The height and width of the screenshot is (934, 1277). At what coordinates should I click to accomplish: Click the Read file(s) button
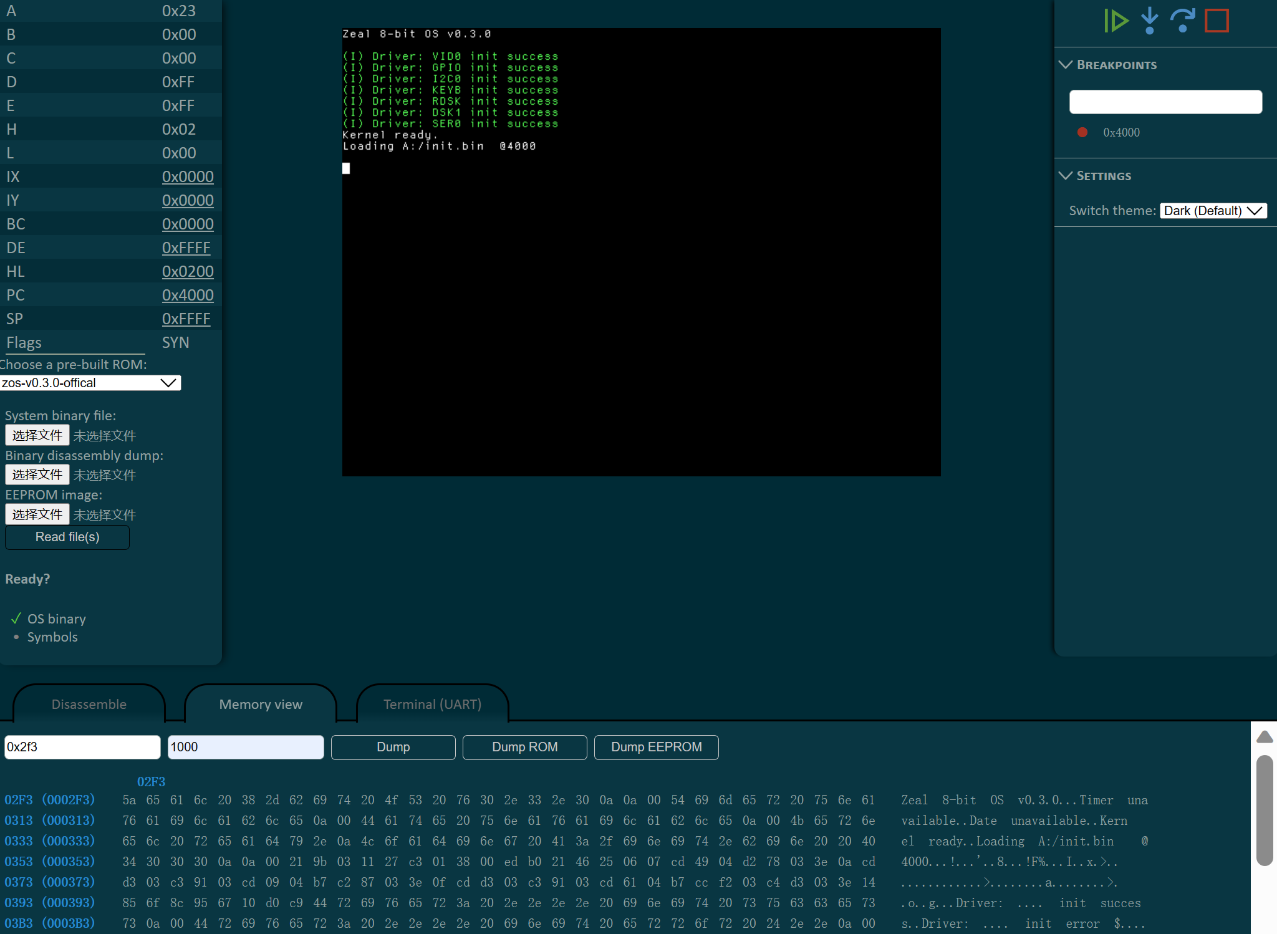(67, 537)
